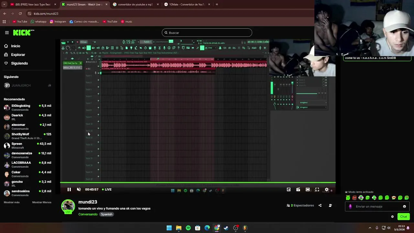
Task: Open Steam from the taskbar
Action: tap(226, 228)
